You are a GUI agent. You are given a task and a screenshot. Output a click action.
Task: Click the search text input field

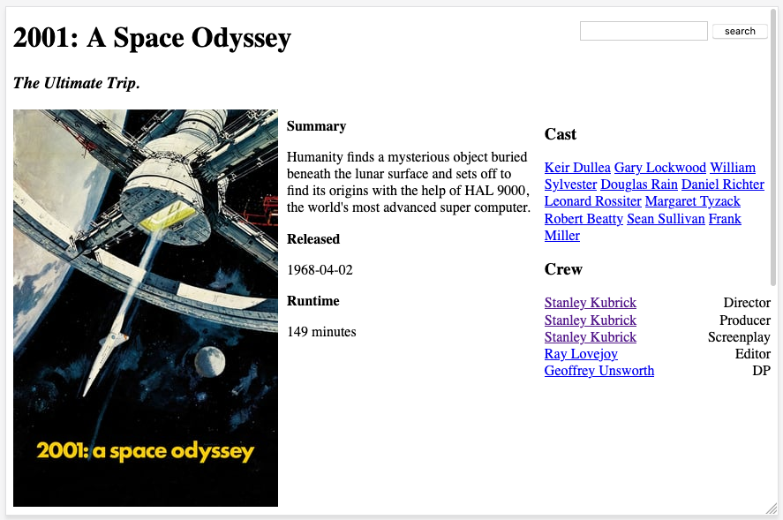point(644,31)
